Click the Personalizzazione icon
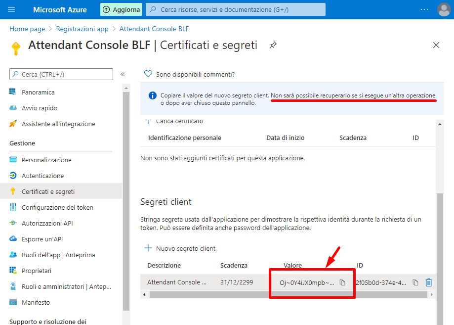The image size is (454, 325). [x=13, y=160]
